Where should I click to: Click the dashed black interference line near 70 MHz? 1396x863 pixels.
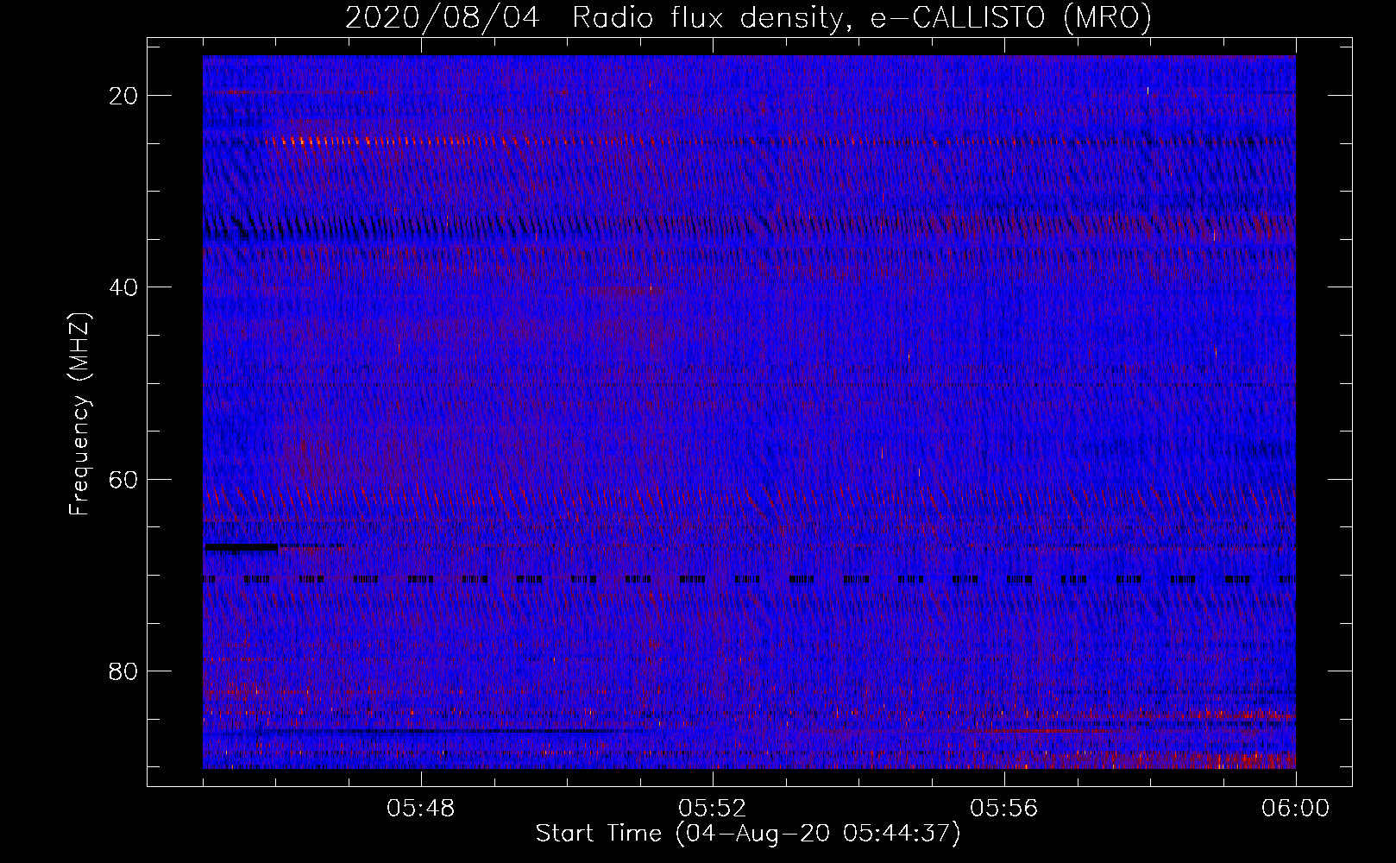(749, 580)
